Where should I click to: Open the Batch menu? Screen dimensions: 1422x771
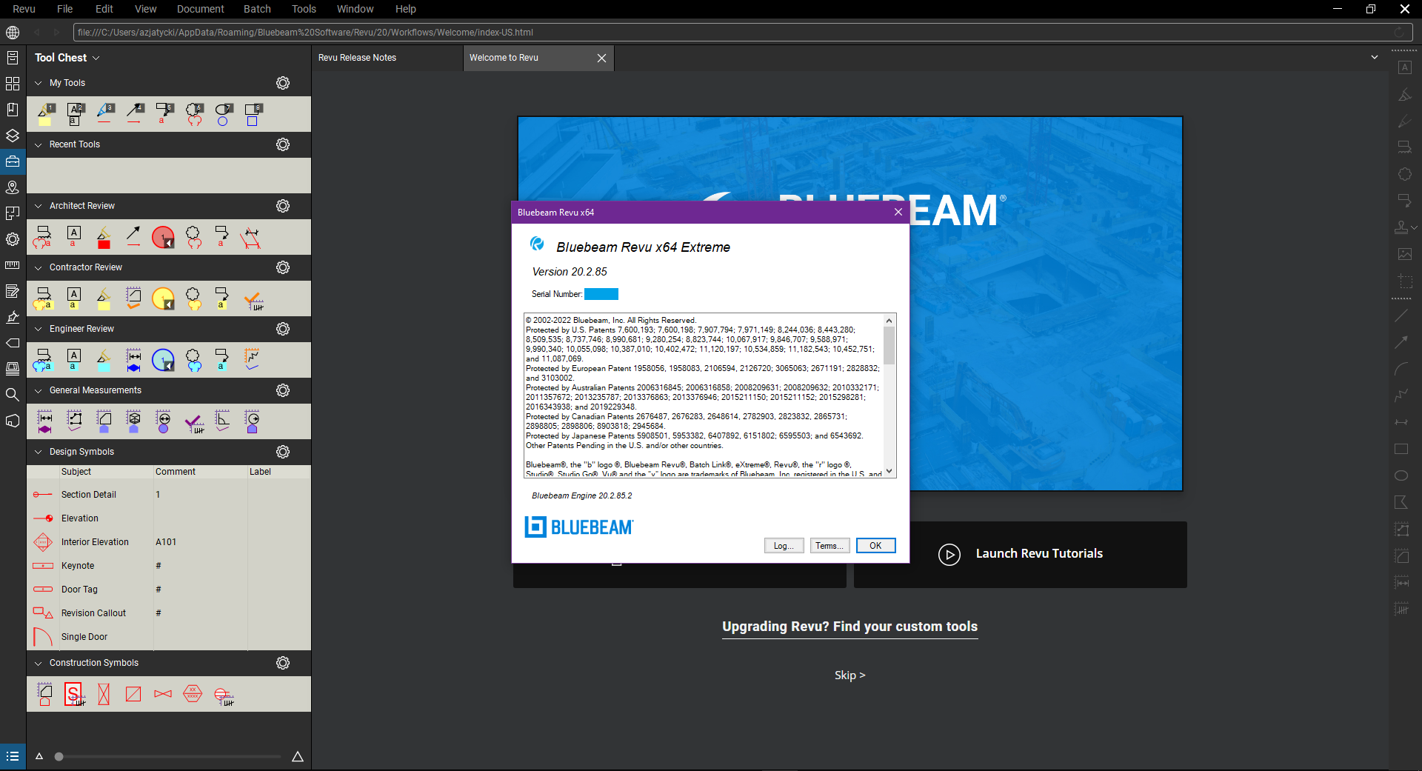(x=257, y=9)
